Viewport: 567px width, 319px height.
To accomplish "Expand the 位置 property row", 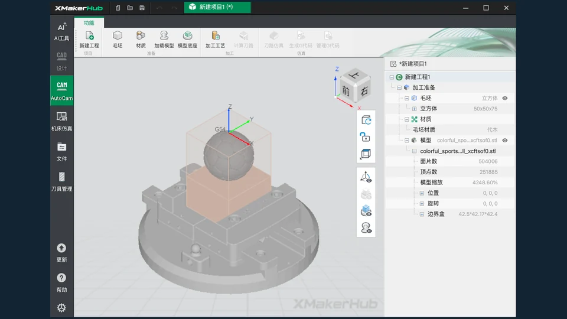I will (x=422, y=193).
